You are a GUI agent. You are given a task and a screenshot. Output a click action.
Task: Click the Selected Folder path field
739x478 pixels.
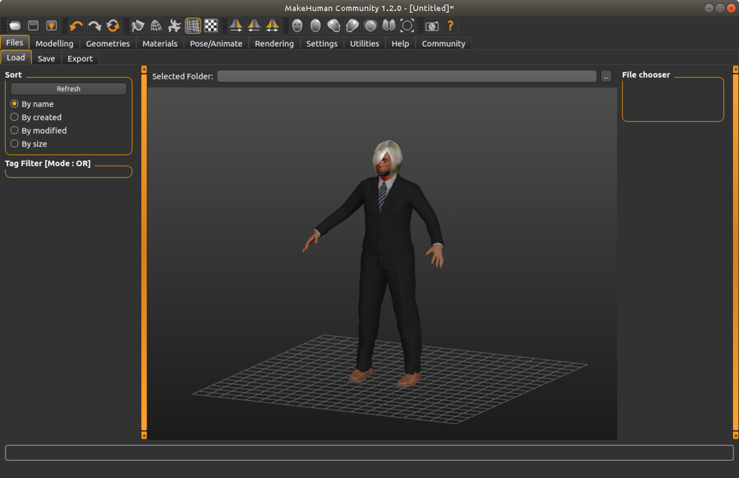(406, 76)
